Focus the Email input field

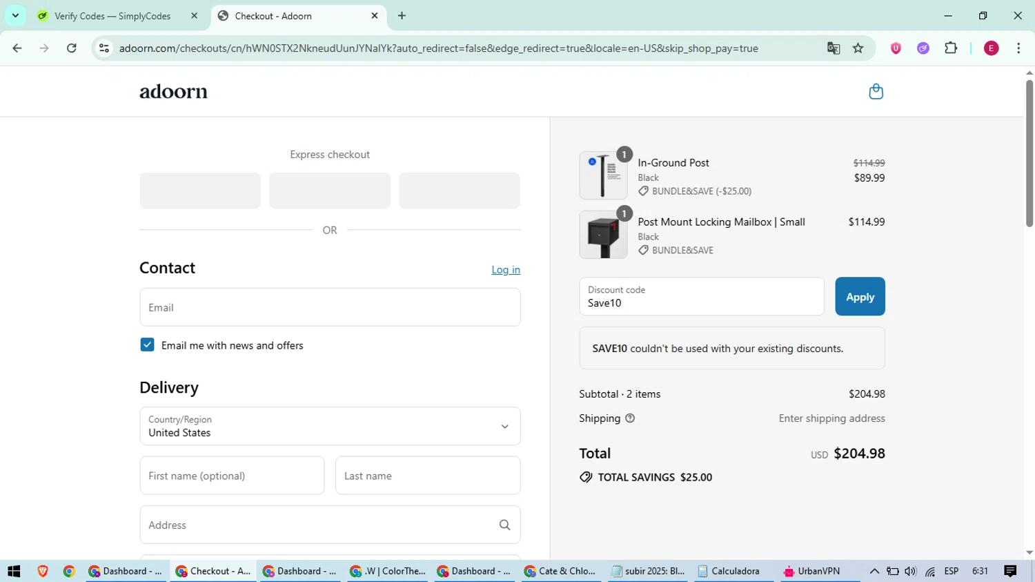point(330,307)
